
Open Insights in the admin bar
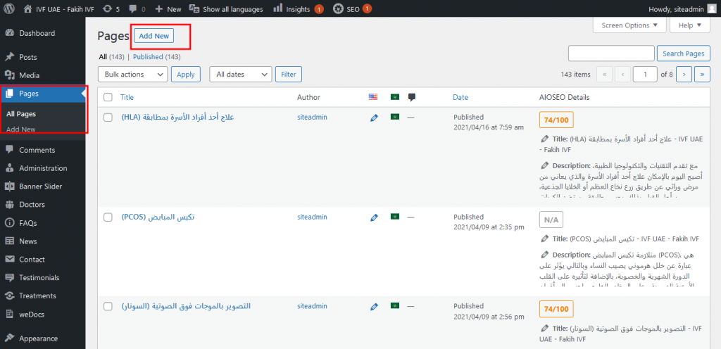click(x=299, y=8)
